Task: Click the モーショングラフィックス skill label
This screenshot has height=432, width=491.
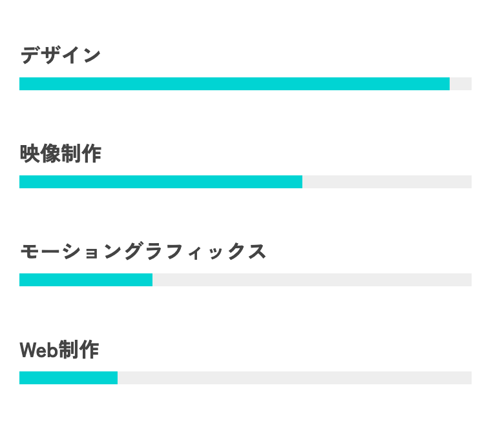Action: (143, 251)
